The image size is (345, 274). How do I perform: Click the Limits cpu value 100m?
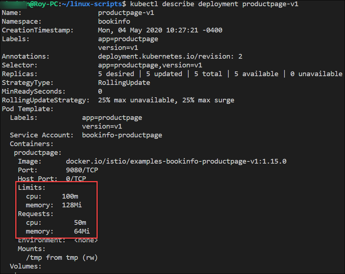click(x=70, y=196)
